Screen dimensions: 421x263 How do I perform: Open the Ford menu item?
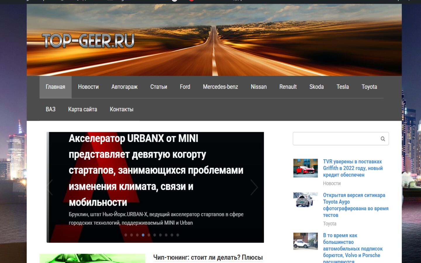[x=185, y=87]
